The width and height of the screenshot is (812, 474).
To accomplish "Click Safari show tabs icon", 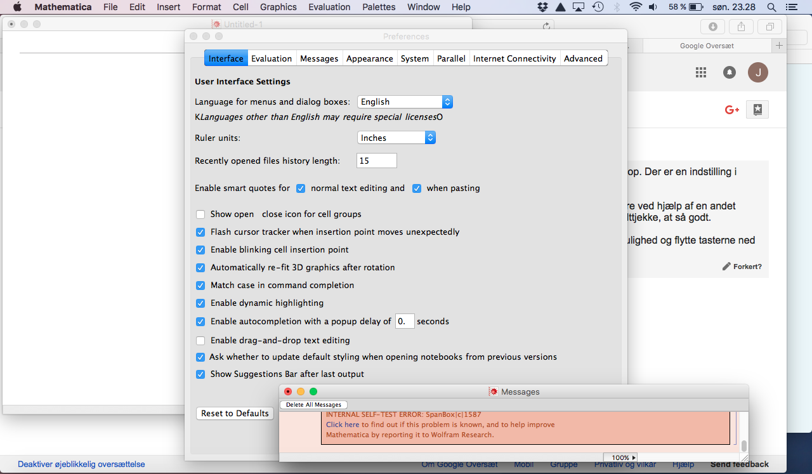I will point(769,27).
